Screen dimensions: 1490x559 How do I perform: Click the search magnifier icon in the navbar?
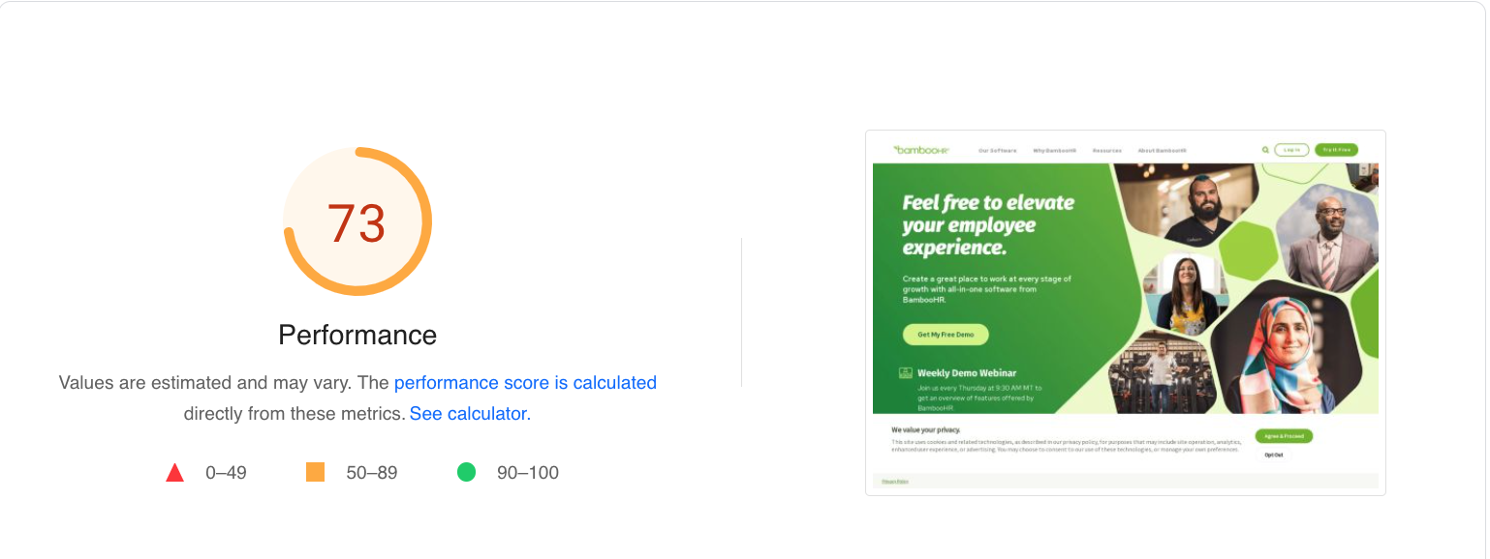coord(1266,150)
